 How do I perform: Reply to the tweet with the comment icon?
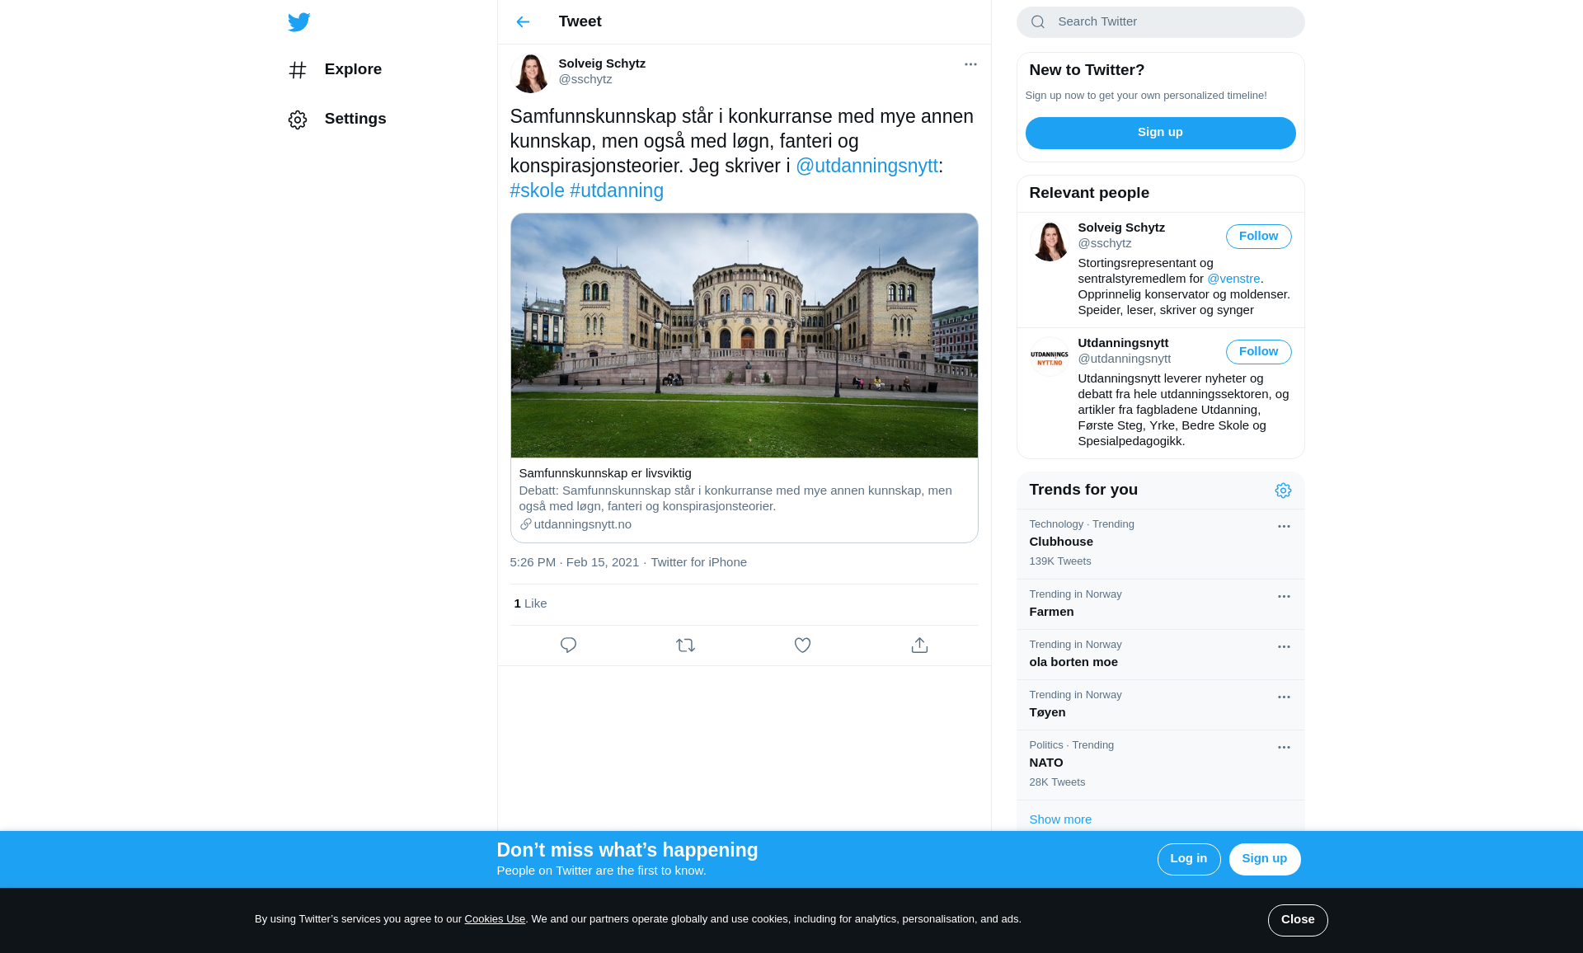click(x=568, y=646)
